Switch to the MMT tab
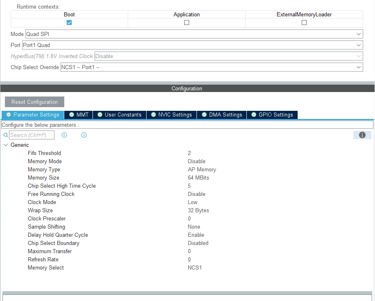375x301 pixels. pyautogui.click(x=79, y=115)
